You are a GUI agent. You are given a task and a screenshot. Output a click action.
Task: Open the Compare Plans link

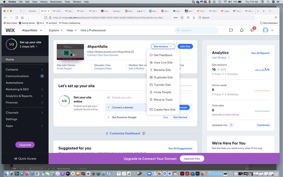click(103, 69)
